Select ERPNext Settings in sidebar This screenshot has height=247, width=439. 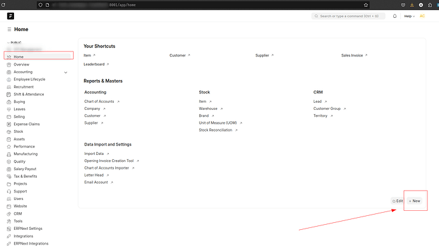coord(28,229)
